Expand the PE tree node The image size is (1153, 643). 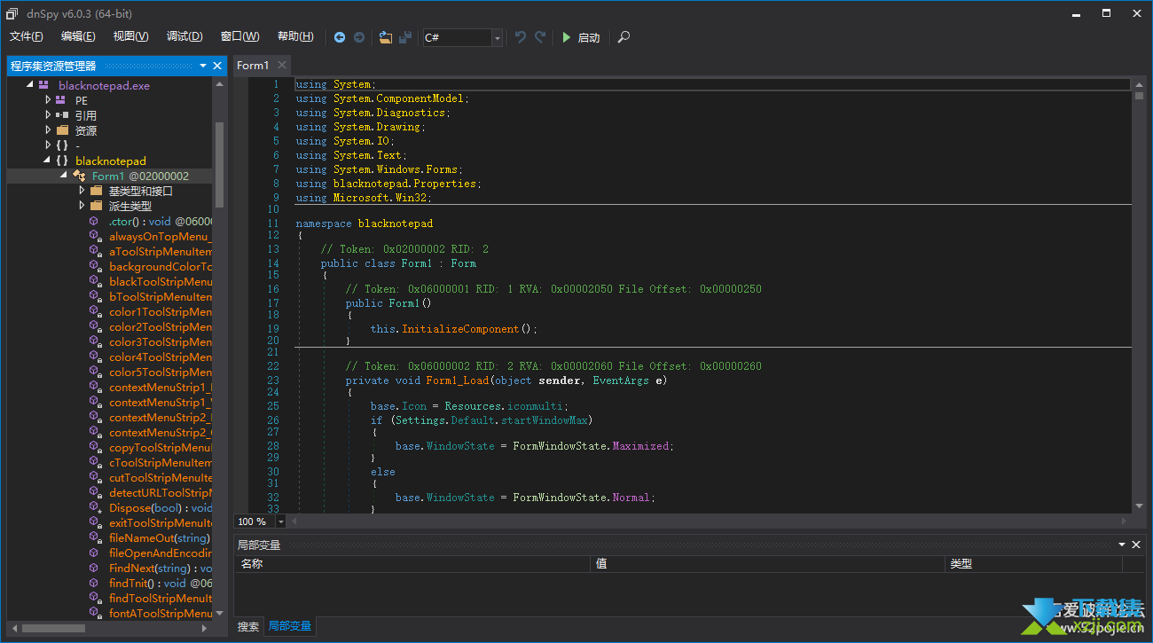click(49, 100)
